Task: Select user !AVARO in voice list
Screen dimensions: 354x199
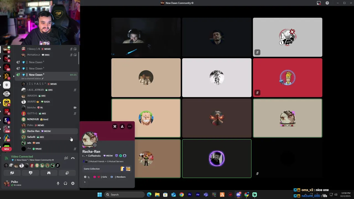Action: (49, 102)
